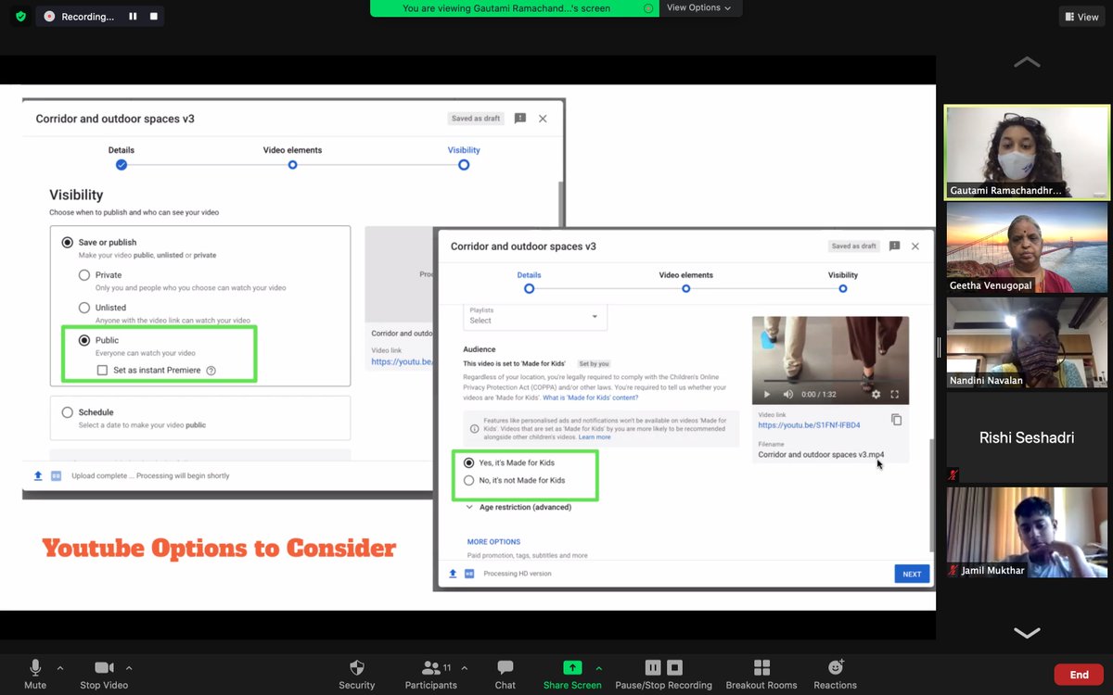The width and height of the screenshot is (1113, 695).
Task: Open the MORE OPTIONS link
Action: 493,542
